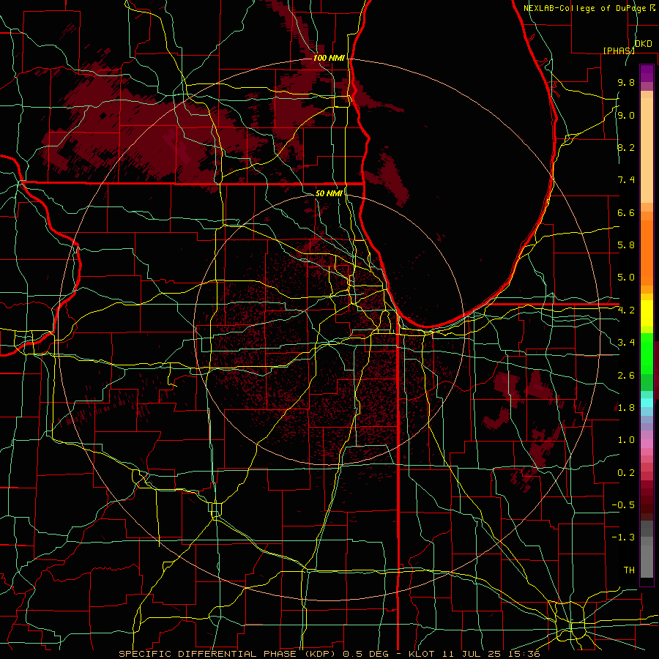
Task: Click the 6.6 value on the scale
Action: (626, 212)
